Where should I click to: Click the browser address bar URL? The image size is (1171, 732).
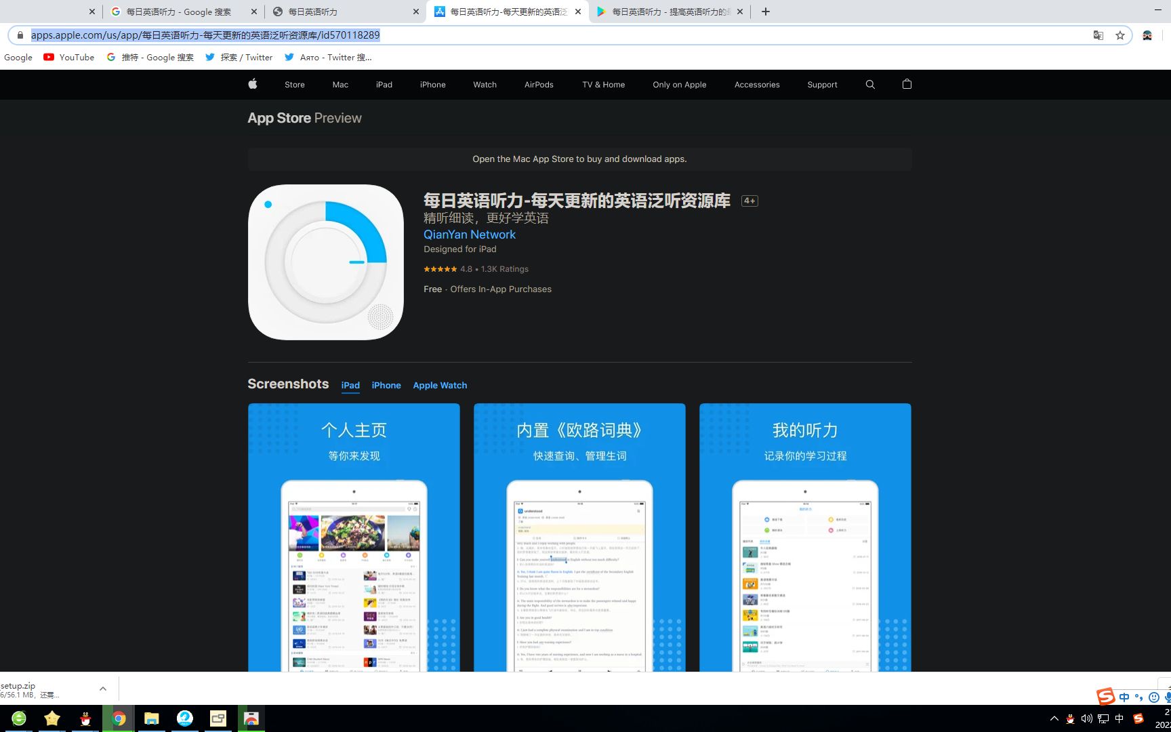click(205, 35)
